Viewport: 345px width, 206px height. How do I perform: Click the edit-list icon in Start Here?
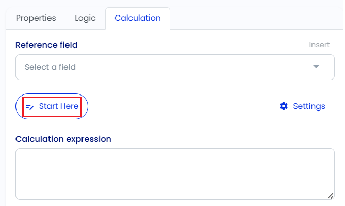click(29, 107)
